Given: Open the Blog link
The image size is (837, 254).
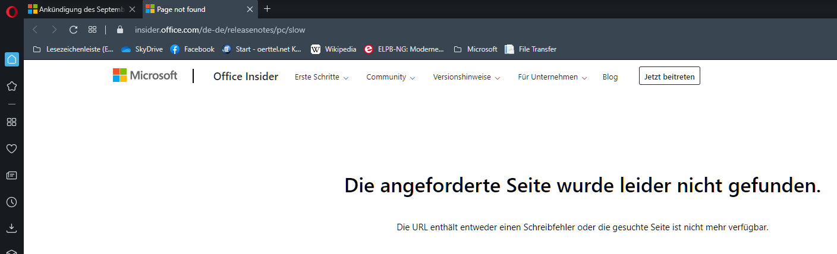Looking at the screenshot, I should pos(610,77).
